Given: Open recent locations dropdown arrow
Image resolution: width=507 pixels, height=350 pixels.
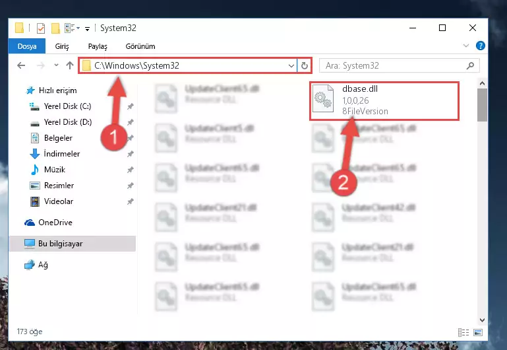Looking at the screenshot, I should (x=56, y=65).
